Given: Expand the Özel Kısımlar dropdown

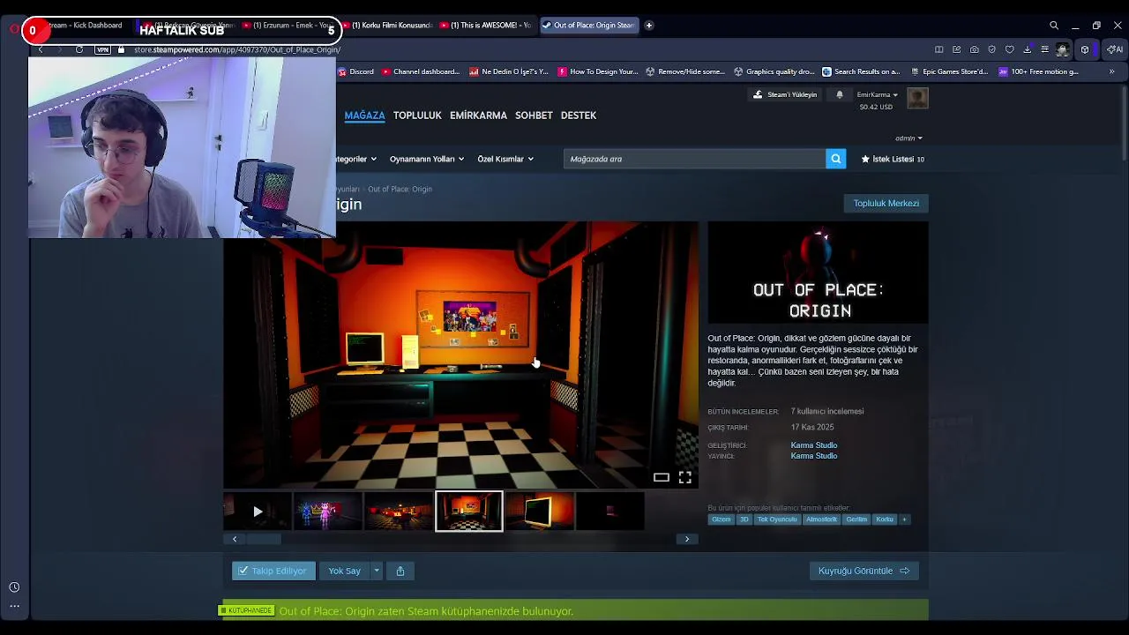Looking at the screenshot, I should tap(505, 159).
